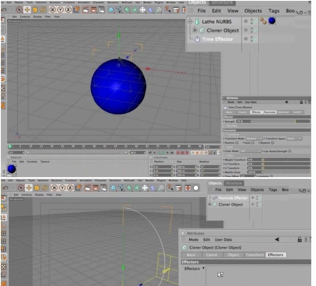Expand the Min/Max disclosure under Strength

[226, 126]
